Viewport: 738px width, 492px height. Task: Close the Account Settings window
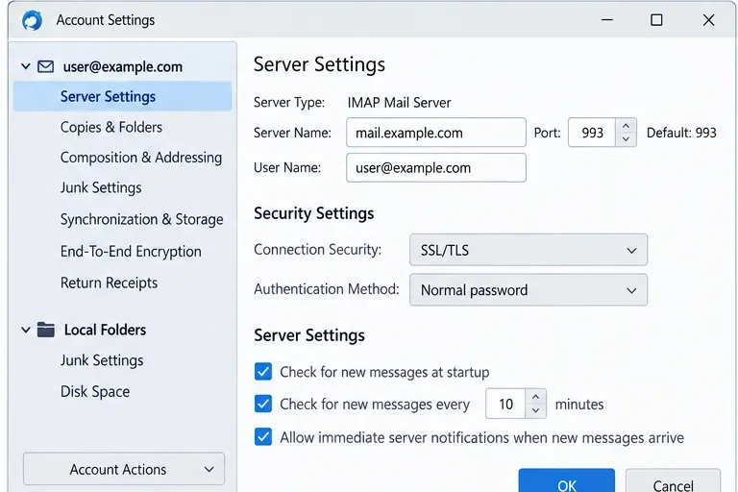pyautogui.click(x=708, y=20)
